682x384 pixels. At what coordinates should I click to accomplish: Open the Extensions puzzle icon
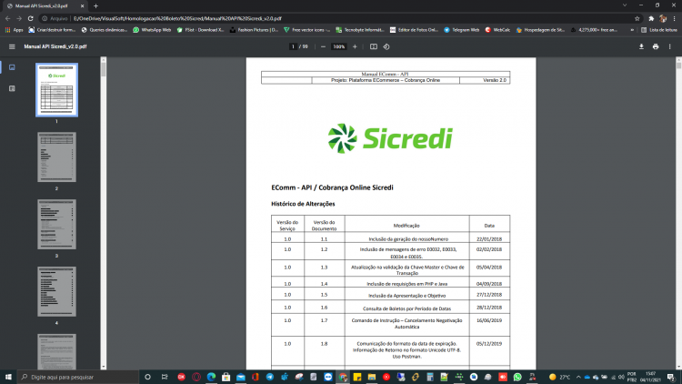651,18
